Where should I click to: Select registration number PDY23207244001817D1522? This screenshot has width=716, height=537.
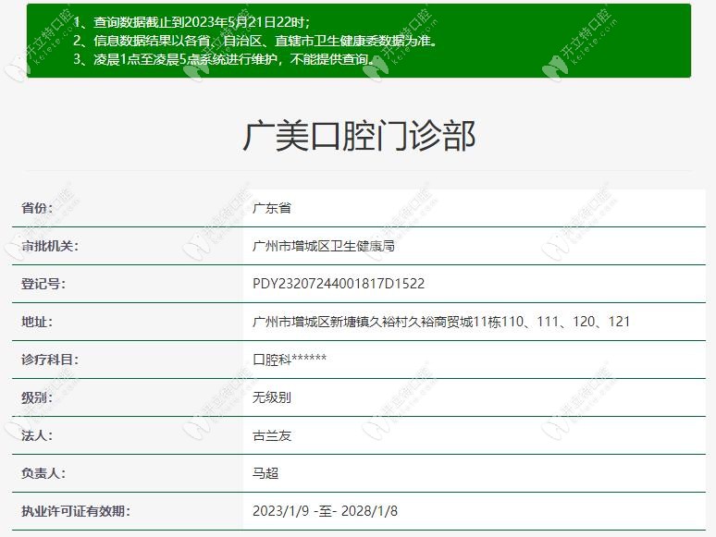pos(339,284)
